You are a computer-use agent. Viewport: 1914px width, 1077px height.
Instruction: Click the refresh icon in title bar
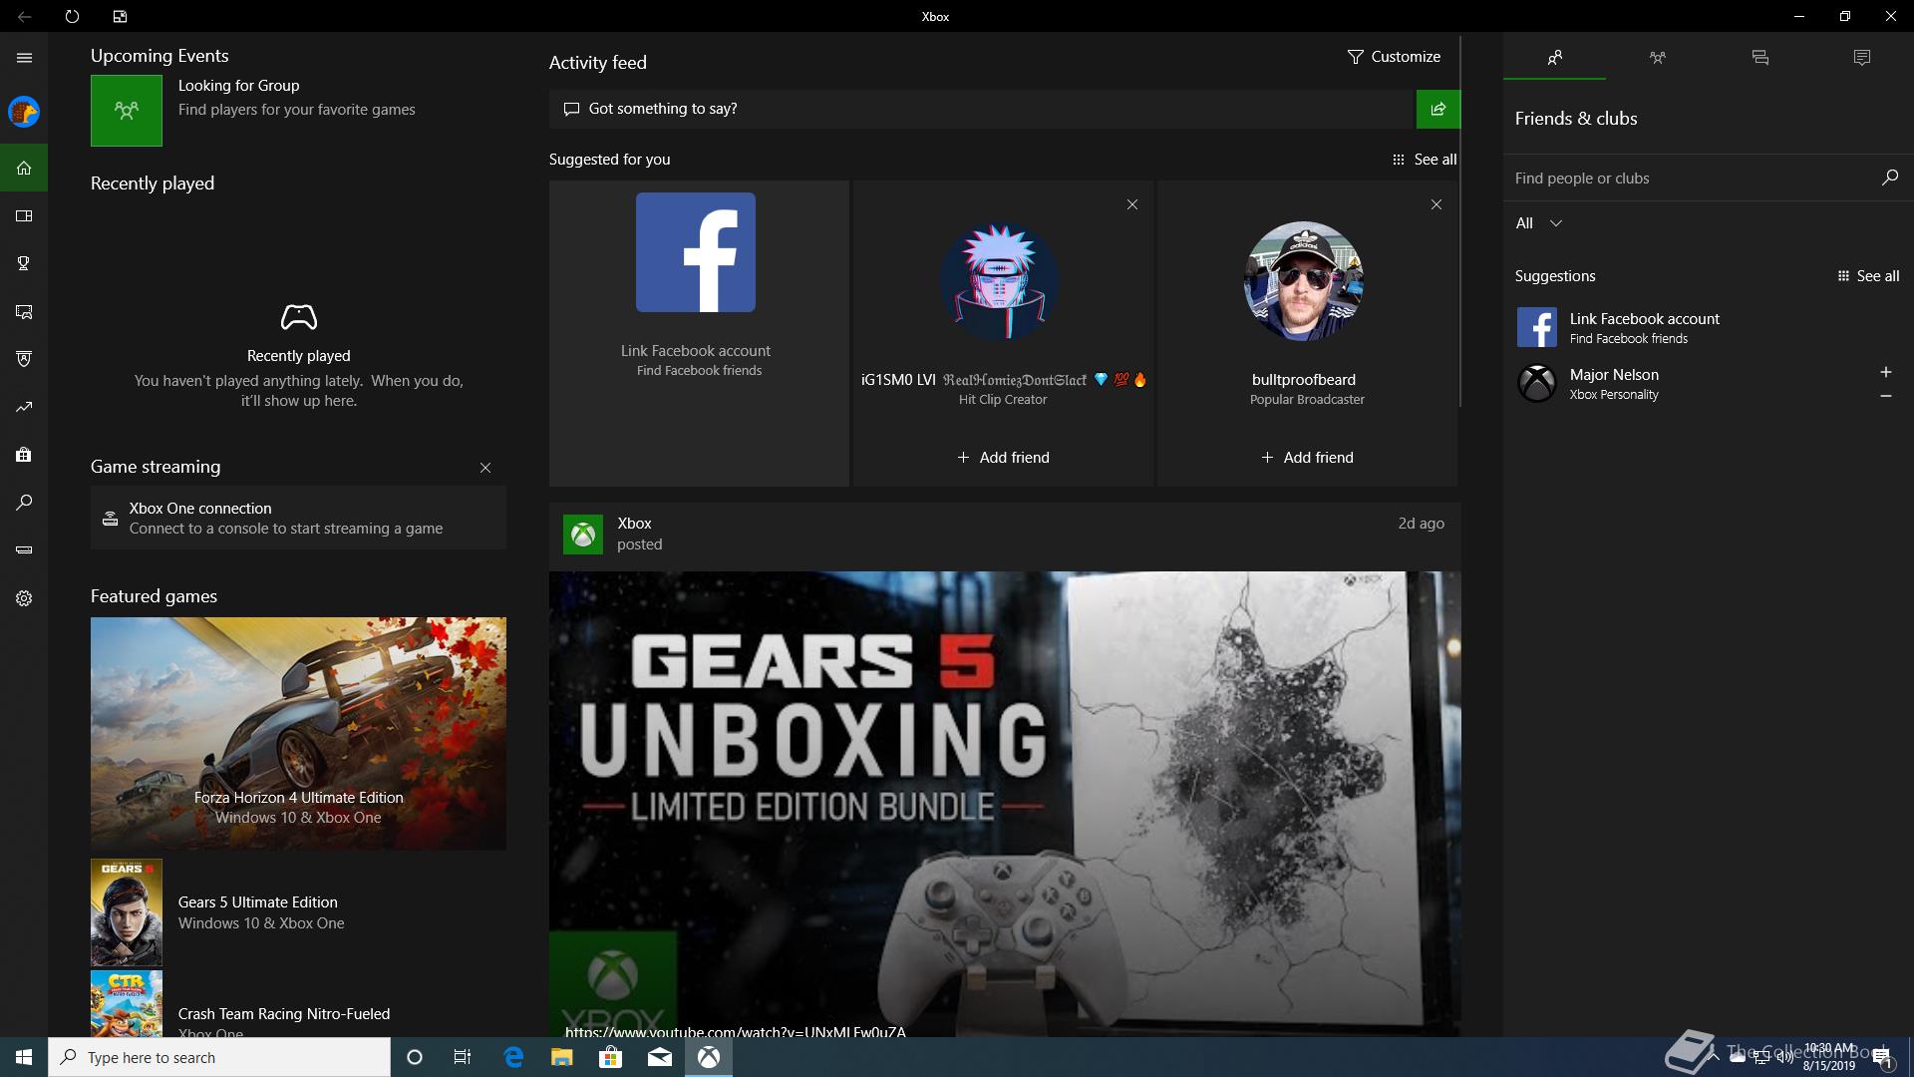pyautogui.click(x=72, y=16)
